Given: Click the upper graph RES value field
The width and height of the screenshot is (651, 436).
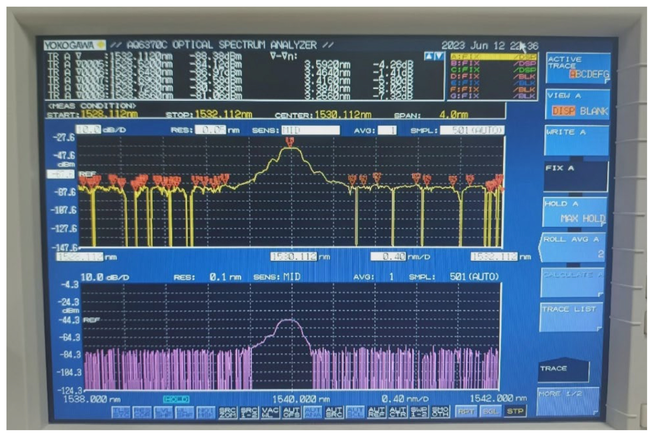Looking at the screenshot, I should tap(211, 130).
